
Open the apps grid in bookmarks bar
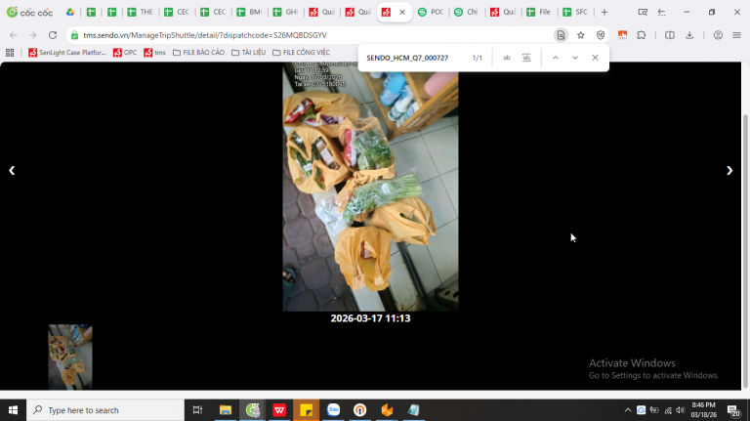point(10,52)
